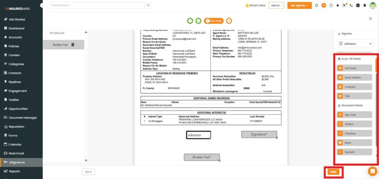Image resolution: width=379 pixels, height=179 pixels.
Task: Click the orange Next button
Action: 333,172
